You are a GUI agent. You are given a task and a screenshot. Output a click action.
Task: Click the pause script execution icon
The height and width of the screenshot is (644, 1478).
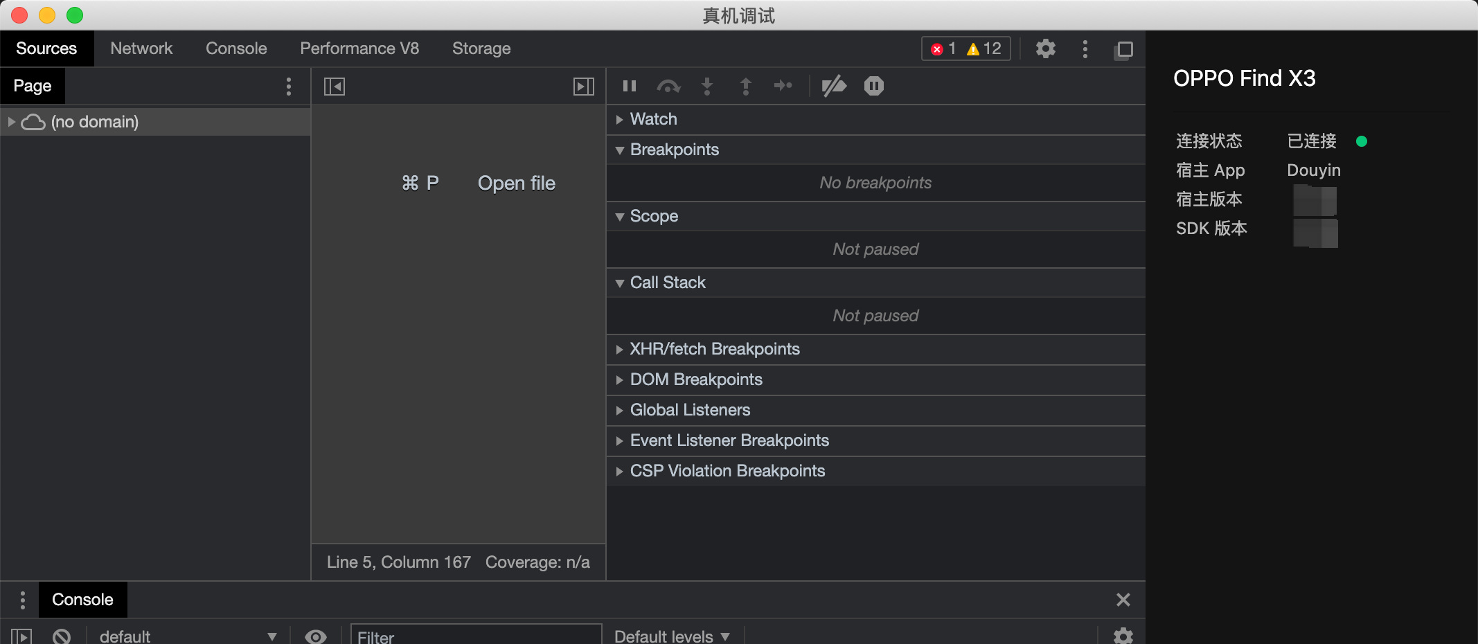(629, 86)
